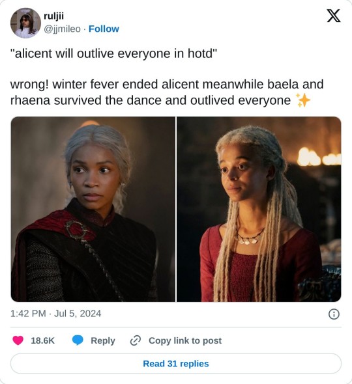Visit the @jjmileo handle link
Screen dimensions: 352x384
coord(62,29)
